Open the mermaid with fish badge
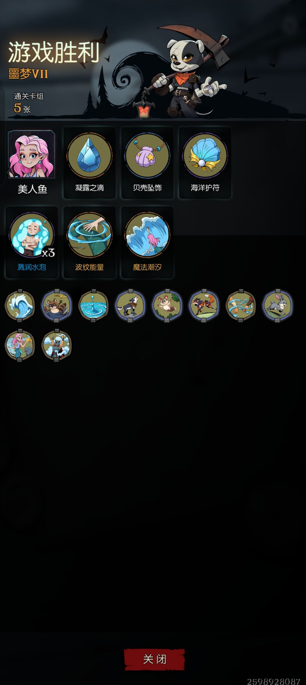 pos(20,345)
